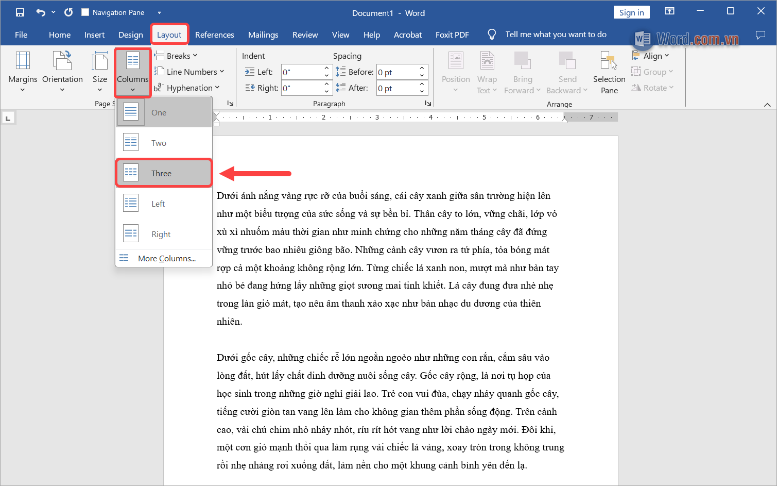Open the References tab
The width and height of the screenshot is (777, 486).
pos(214,35)
